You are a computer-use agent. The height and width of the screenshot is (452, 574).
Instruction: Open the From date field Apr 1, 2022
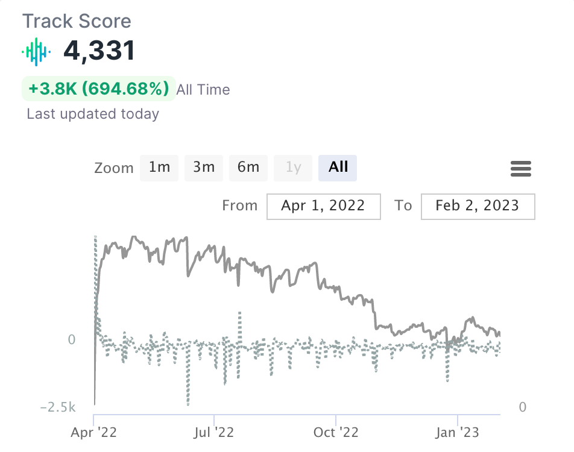[x=323, y=206]
